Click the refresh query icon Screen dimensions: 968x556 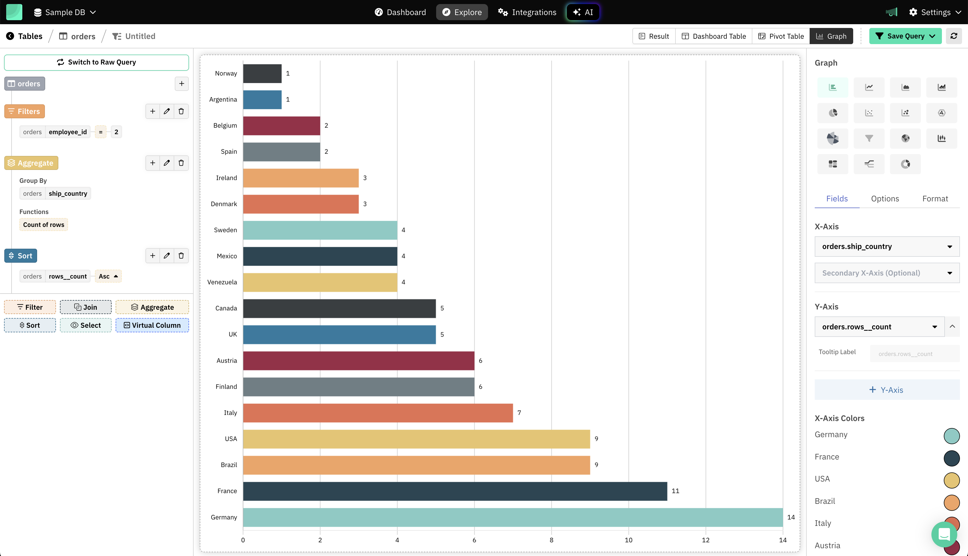click(953, 36)
